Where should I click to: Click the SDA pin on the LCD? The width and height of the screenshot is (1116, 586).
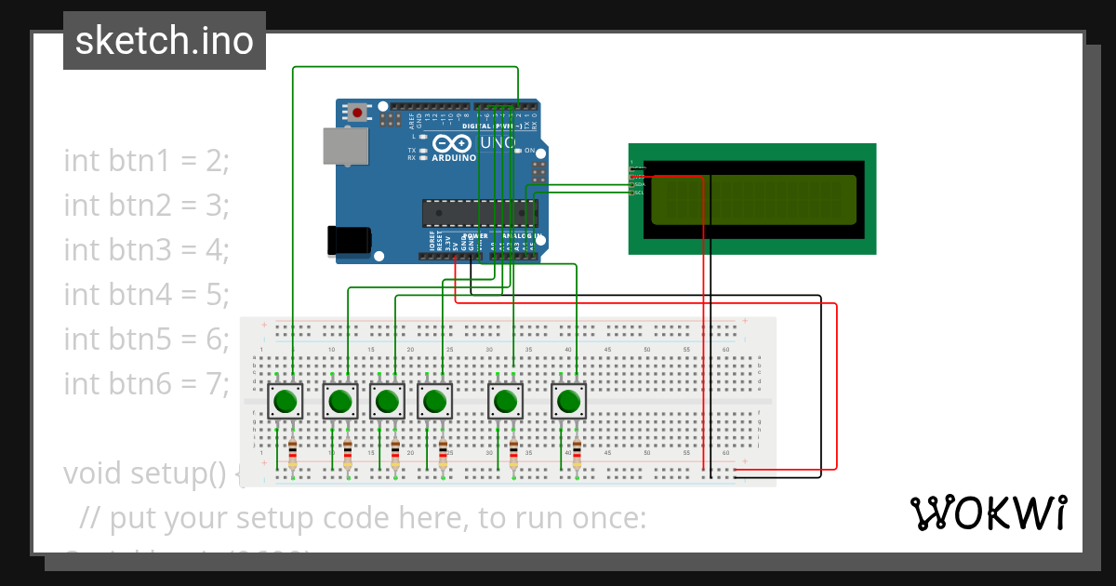point(631,184)
